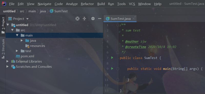205x94 pixels.
Task: Open Project panel settings gear
Action: [x=93, y=19]
